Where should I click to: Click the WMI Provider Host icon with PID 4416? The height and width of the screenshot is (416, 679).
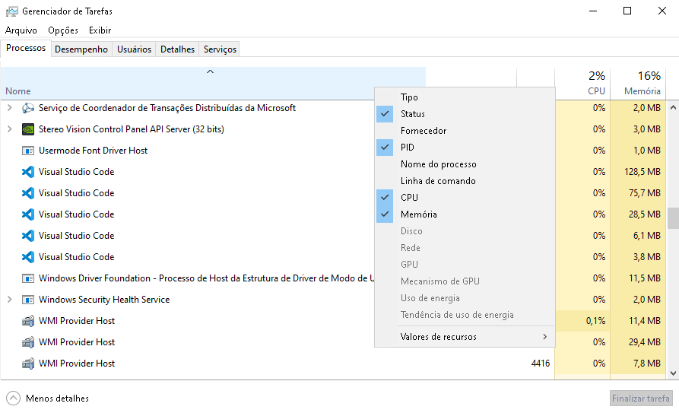(x=28, y=363)
